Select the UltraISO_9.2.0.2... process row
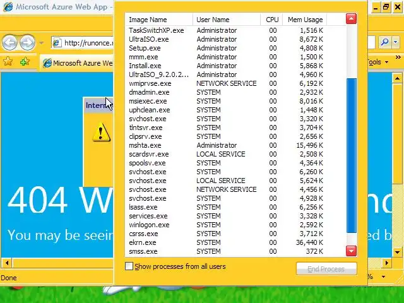Image resolution: width=404 pixels, height=303 pixels. coord(235,74)
